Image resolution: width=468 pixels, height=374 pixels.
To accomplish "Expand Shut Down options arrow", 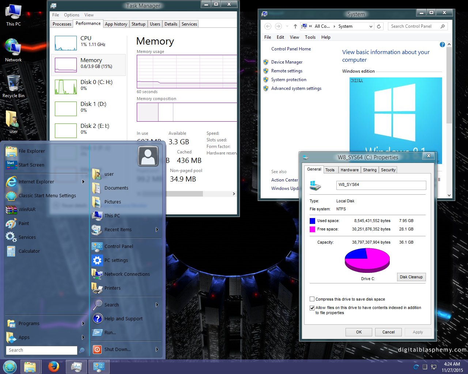I will point(157,349).
